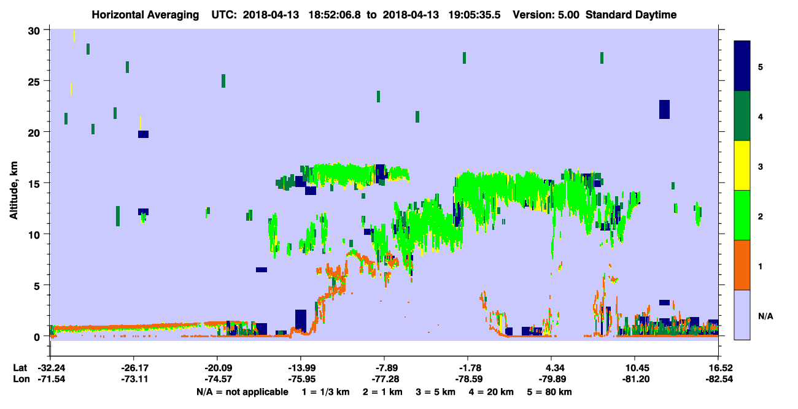Image resolution: width=798 pixels, height=409 pixels.
Task: Click 'Standard Daytime' text in header
Action: tap(631, 15)
